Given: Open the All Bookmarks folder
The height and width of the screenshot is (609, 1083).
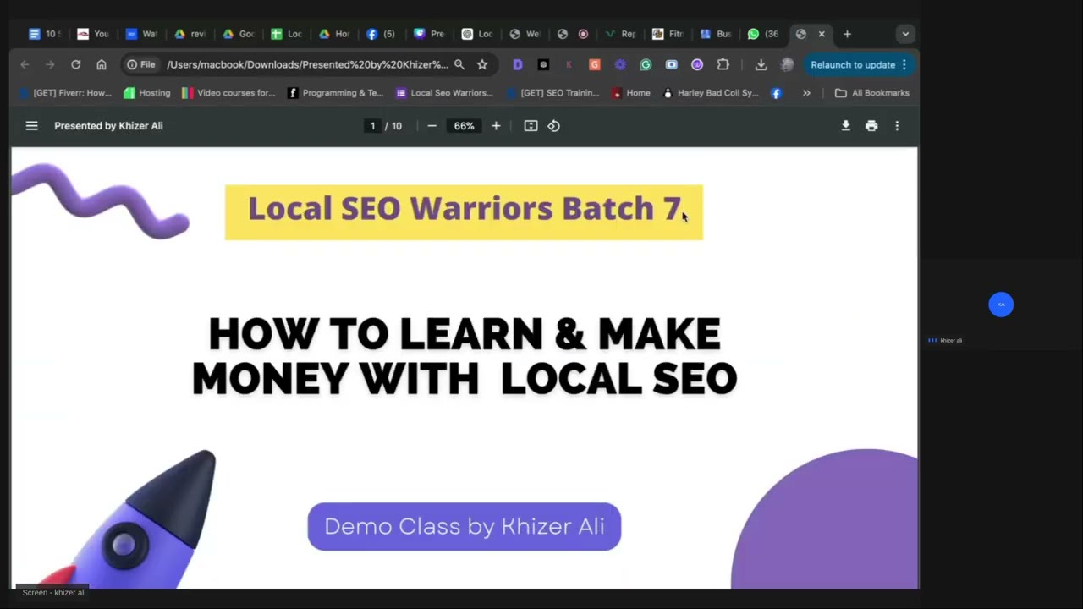Looking at the screenshot, I should (x=872, y=93).
